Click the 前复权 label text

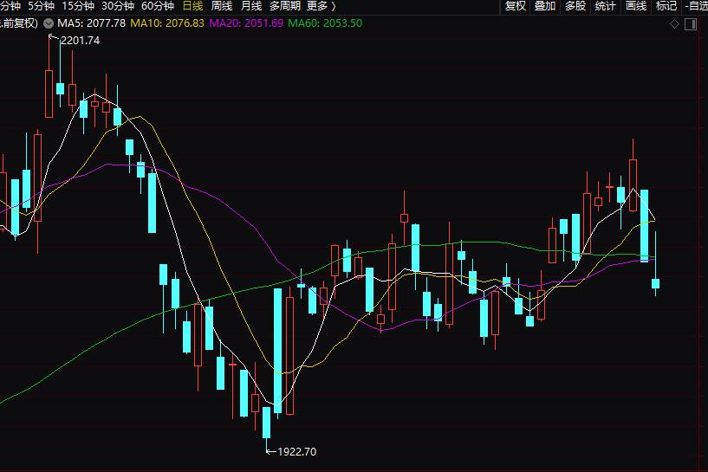pos(19,23)
